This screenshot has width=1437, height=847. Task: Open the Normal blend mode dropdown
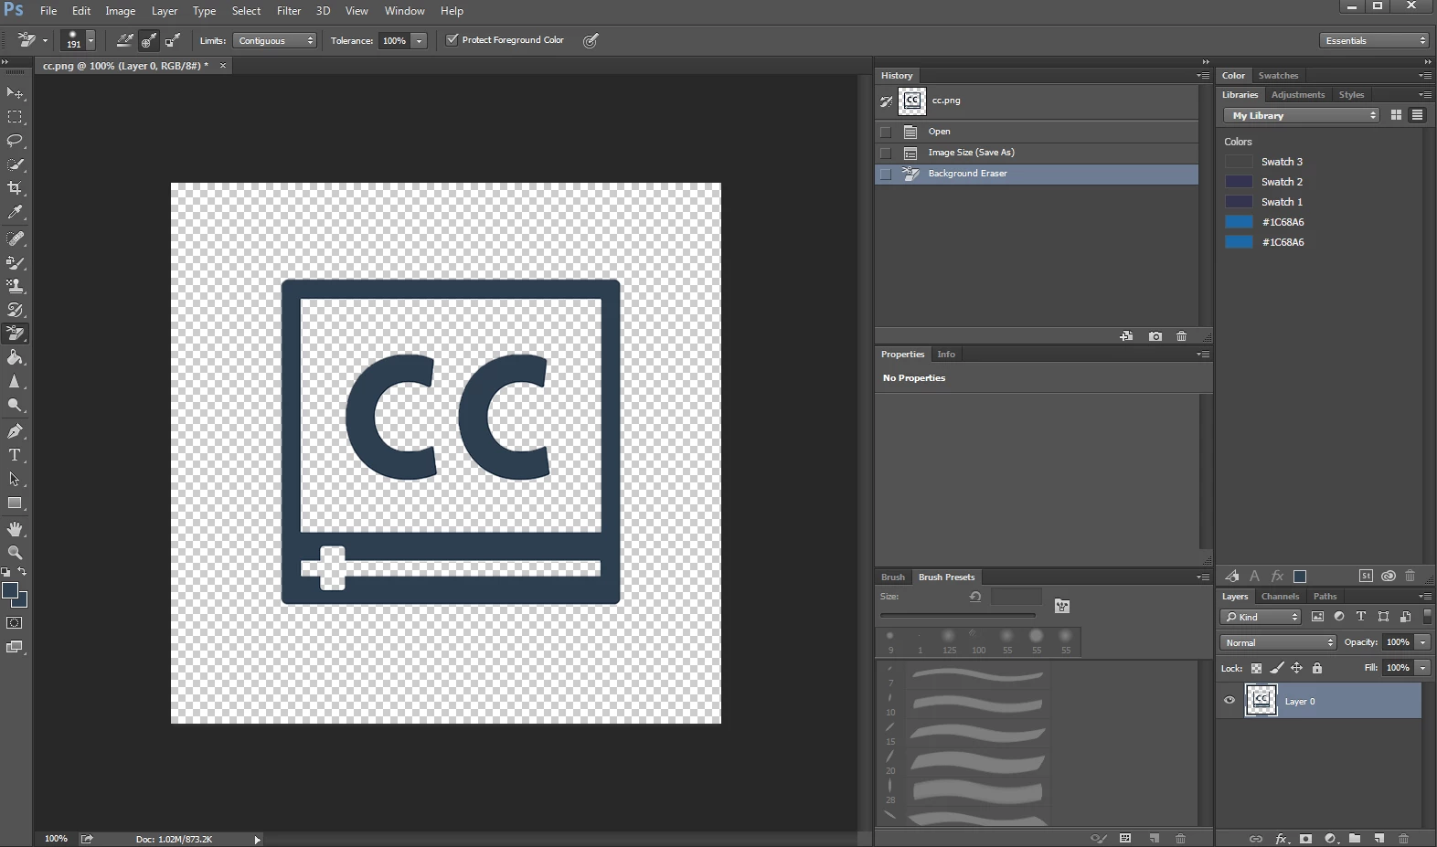pyautogui.click(x=1278, y=642)
